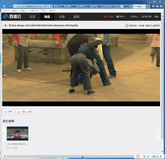Open the 文件(F) menu

click(6, 11)
